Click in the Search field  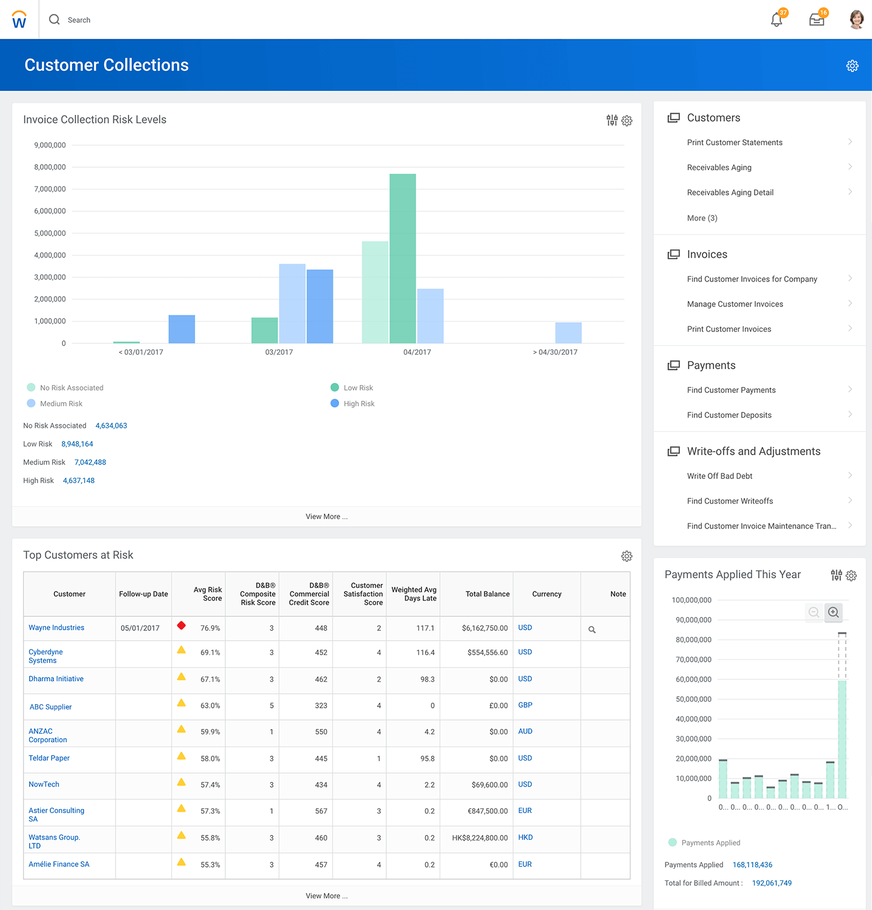[79, 20]
